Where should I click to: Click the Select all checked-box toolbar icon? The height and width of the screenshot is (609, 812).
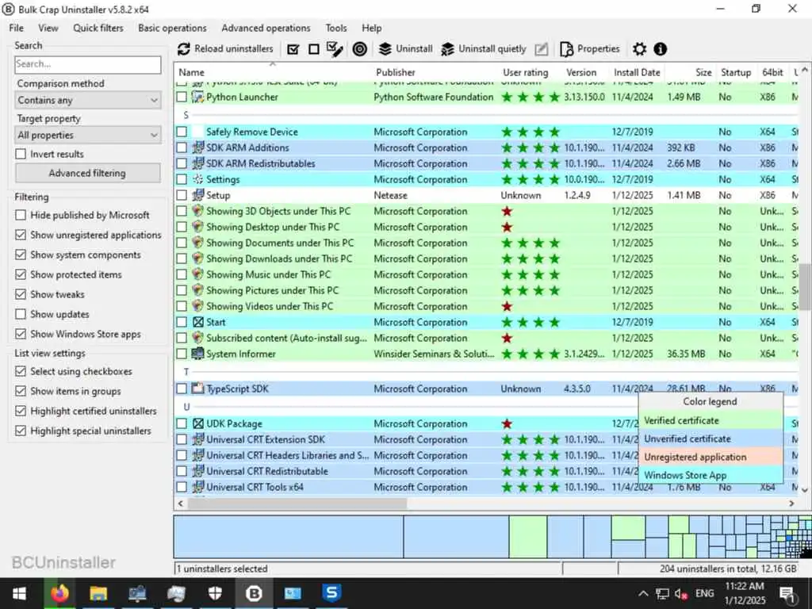293,49
